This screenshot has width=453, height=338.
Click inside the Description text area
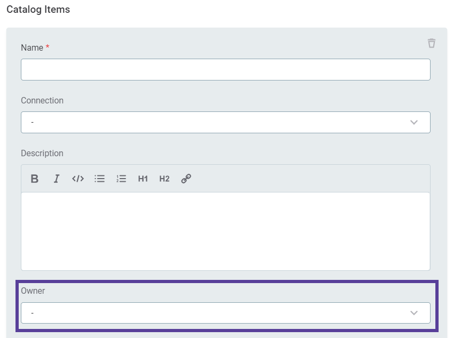tap(224, 229)
